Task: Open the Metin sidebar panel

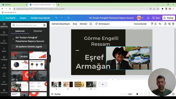Action: coord(4,50)
